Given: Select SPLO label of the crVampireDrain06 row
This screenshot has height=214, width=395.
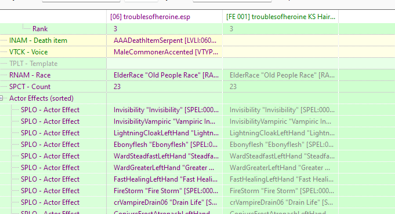Looking at the screenshot, I should pos(50,202).
